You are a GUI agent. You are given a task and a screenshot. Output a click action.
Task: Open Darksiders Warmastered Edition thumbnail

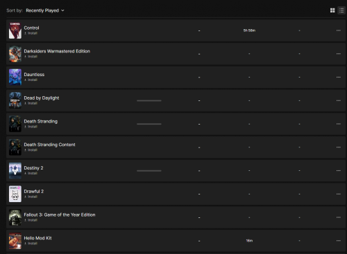[x=15, y=54]
